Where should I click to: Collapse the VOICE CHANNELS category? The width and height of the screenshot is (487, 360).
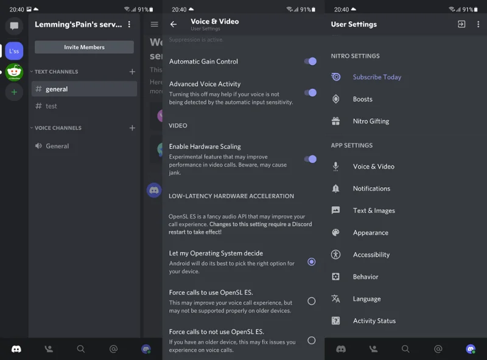[56, 128]
